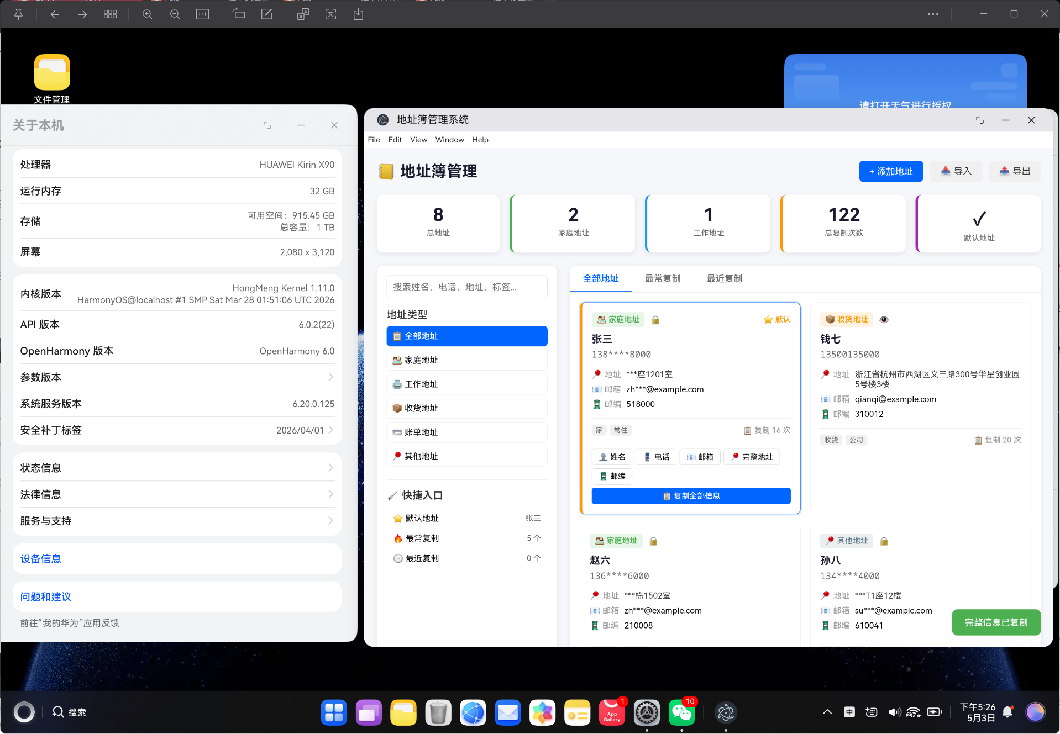Open the 文件管理 desktop folder icon

(52, 79)
